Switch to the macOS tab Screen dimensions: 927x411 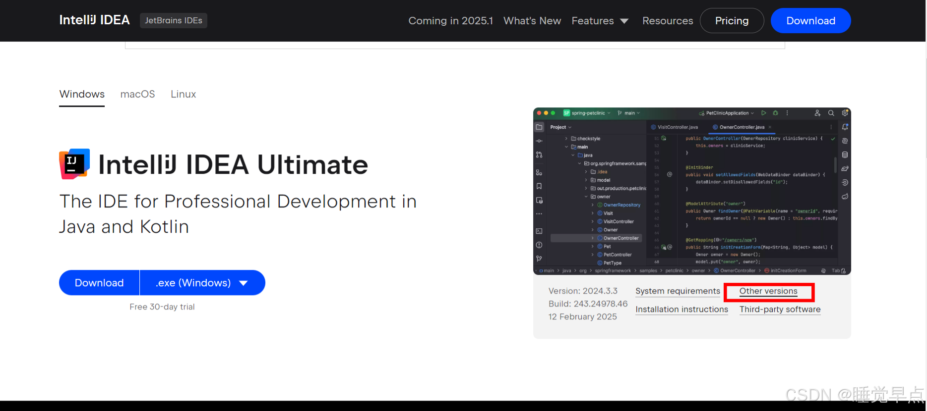[137, 94]
